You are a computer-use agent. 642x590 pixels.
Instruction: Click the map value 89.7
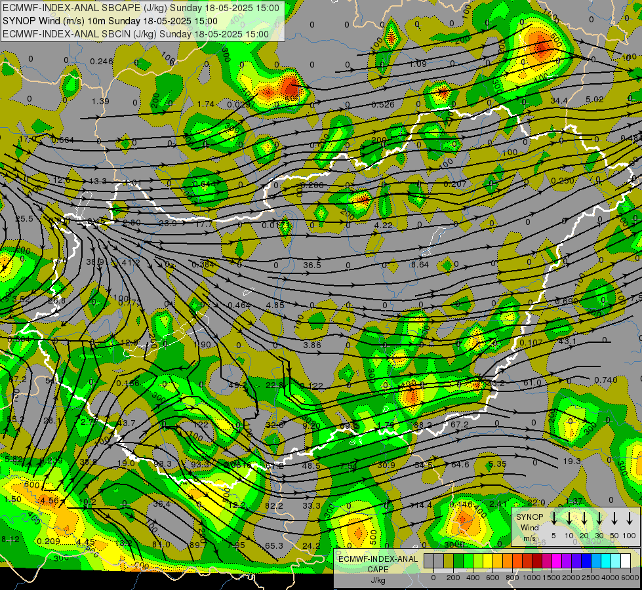click(198, 545)
